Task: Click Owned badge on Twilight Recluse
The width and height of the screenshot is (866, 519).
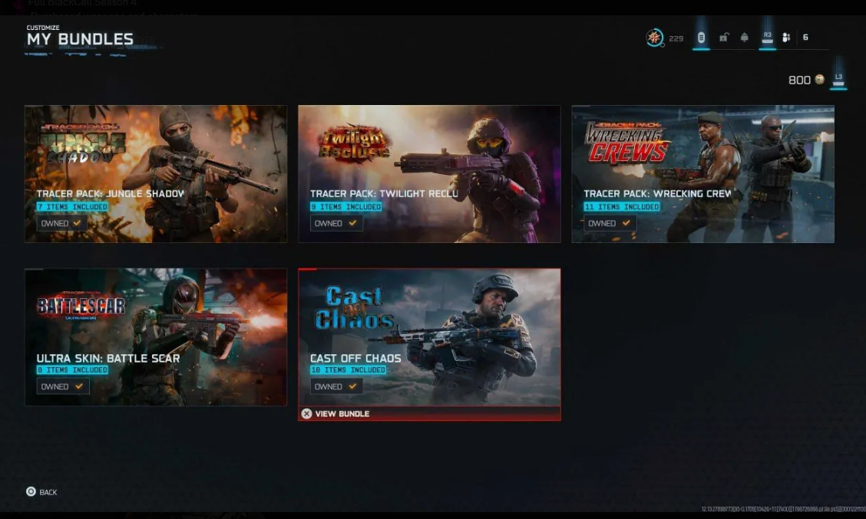Action: click(x=335, y=223)
